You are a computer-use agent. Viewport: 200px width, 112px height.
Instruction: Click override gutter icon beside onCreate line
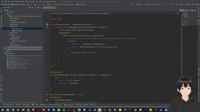point(47,27)
